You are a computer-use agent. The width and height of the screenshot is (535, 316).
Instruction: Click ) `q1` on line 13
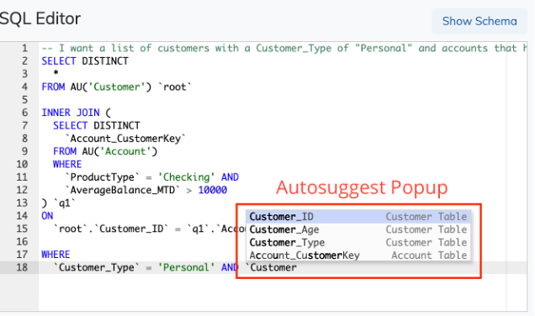tap(58, 203)
